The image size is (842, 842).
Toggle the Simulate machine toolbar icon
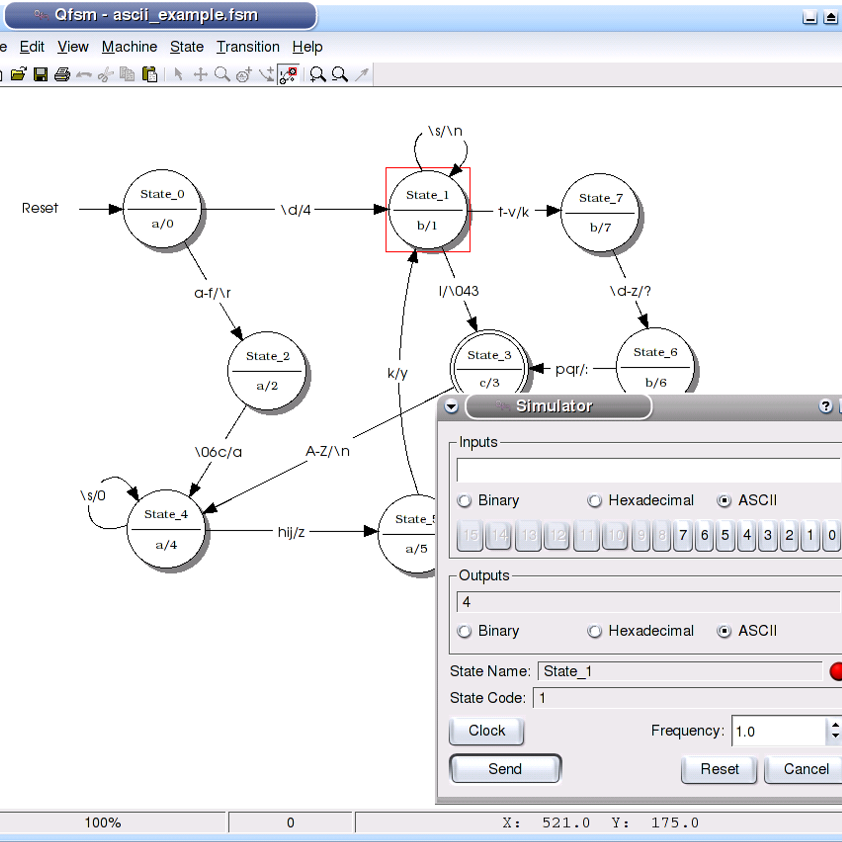pyautogui.click(x=288, y=74)
